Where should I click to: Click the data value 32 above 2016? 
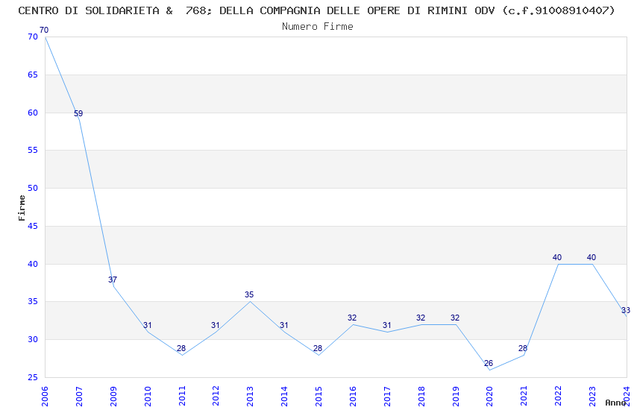(x=352, y=318)
